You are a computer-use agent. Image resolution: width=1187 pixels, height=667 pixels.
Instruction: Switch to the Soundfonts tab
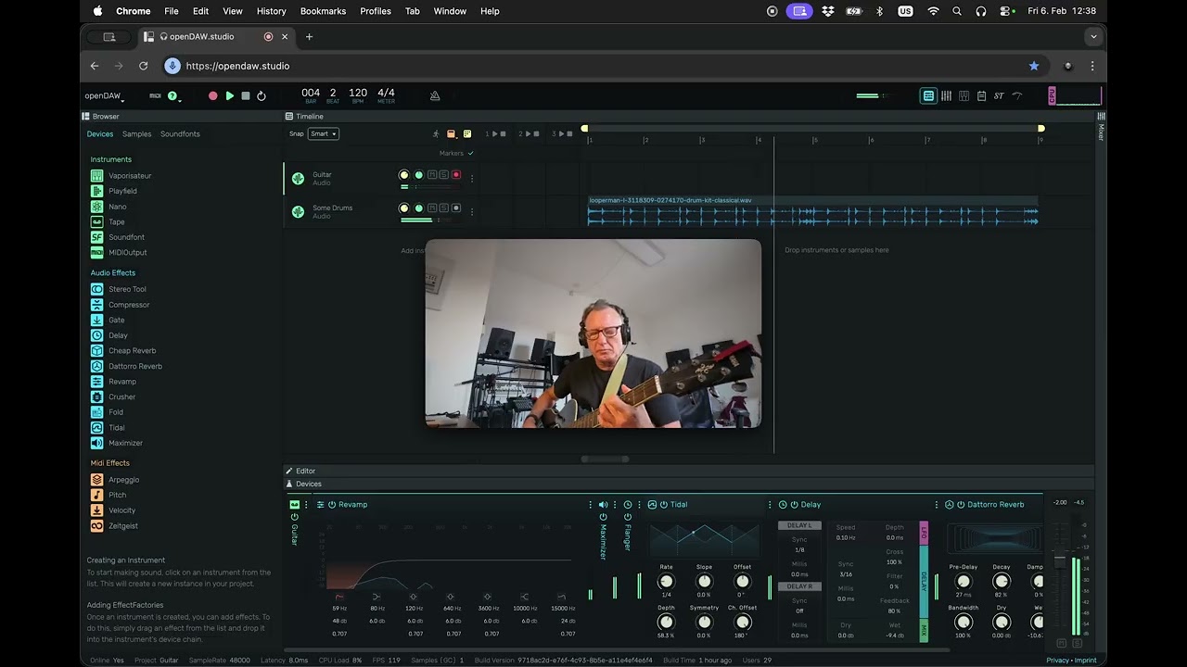pyautogui.click(x=180, y=134)
